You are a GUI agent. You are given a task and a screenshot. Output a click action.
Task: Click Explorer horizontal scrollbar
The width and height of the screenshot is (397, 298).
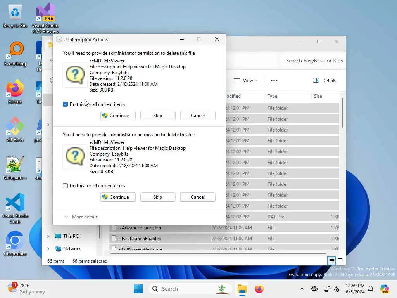click(x=218, y=253)
